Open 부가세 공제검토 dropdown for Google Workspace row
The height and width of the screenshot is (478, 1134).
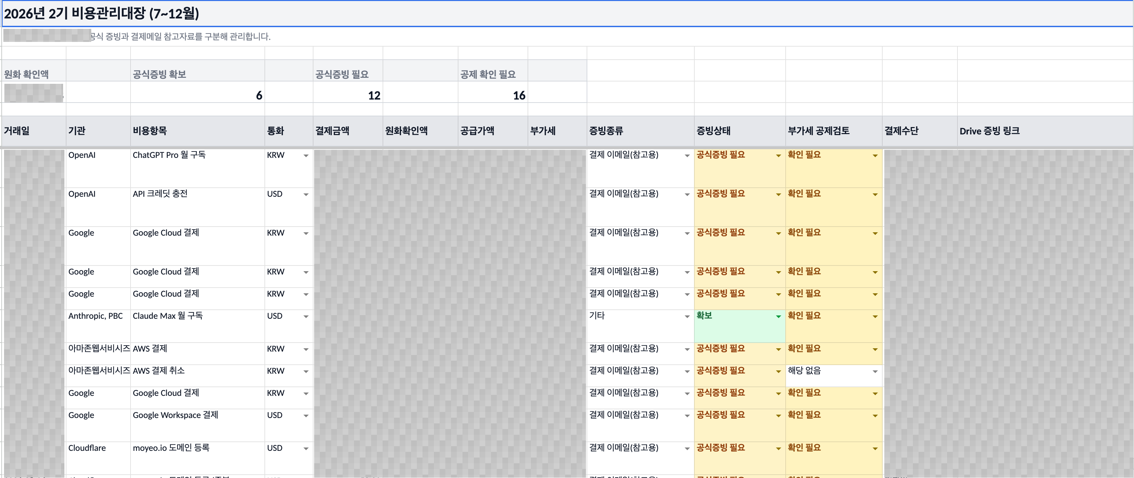pyautogui.click(x=875, y=416)
